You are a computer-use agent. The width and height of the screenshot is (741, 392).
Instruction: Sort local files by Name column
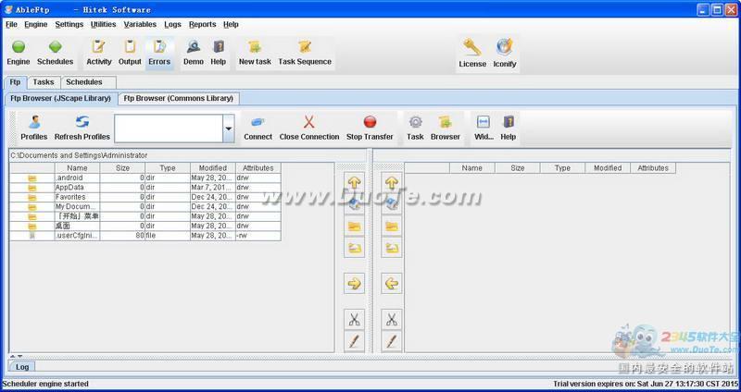click(x=77, y=168)
